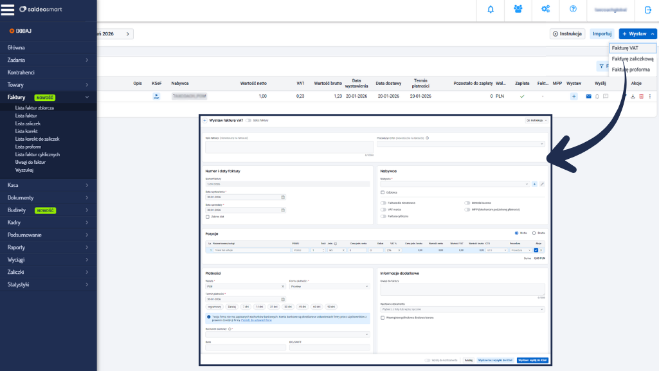
Task: Open the hamburger menu icon
Action: click(8, 10)
